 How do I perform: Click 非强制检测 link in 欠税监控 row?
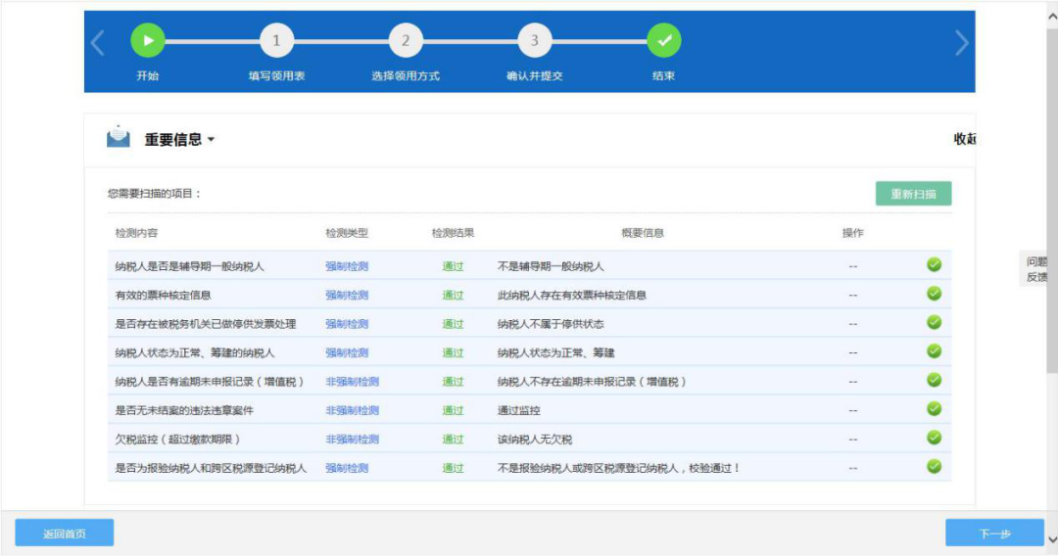pyautogui.click(x=353, y=440)
